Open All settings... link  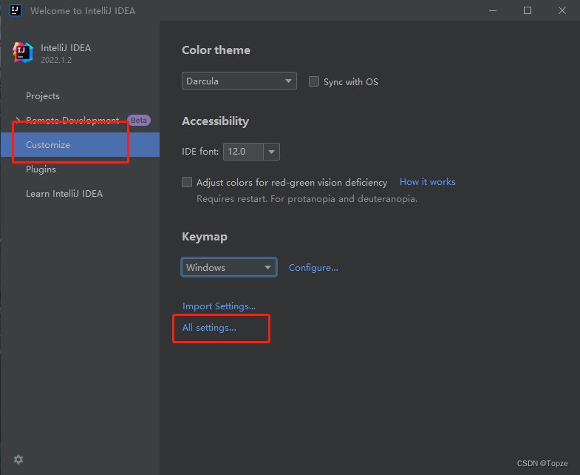[x=209, y=328]
